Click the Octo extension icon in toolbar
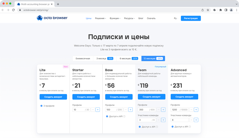The height and width of the screenshot is (138, 239). (x=215, y=10)
